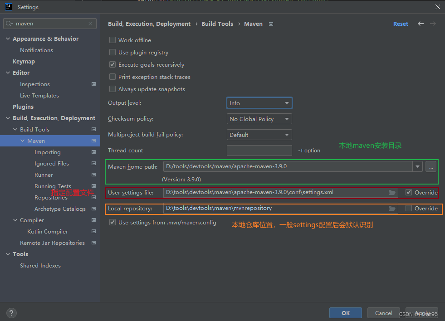Collapse Build, Execution, Deployment section
This screenshot has height=321, width=445.
[x=8, y=118]
